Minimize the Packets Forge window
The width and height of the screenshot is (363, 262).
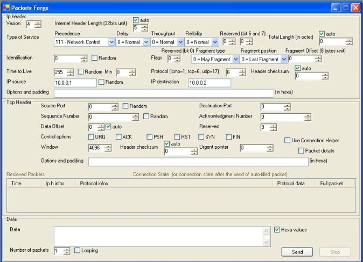pos(336,8)
